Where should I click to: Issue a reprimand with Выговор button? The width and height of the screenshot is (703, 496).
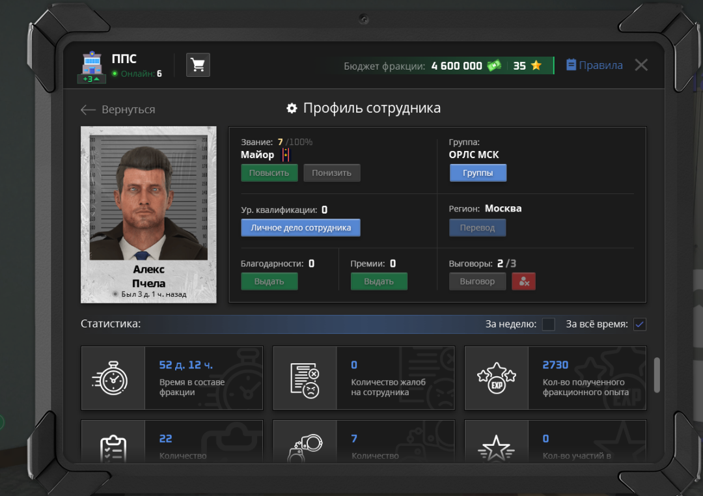click(477, 281)
